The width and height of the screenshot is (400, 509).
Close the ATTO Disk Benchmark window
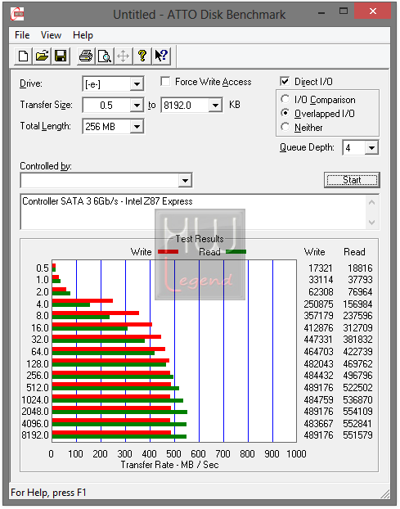pos(373,11)
